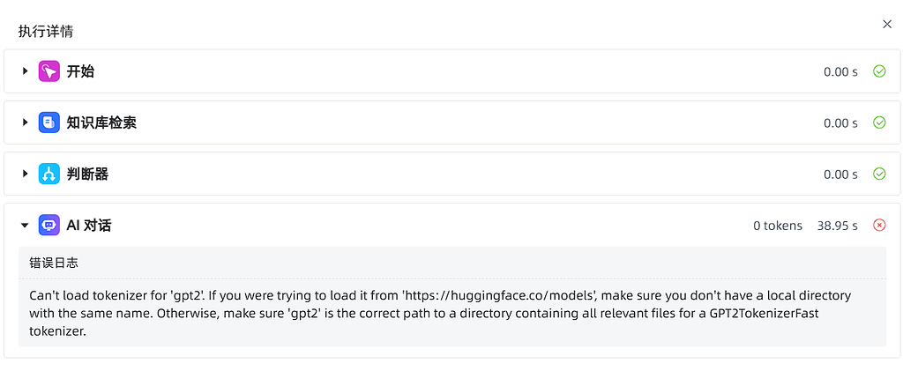Click the green success checkmark for 判断器
Image resolution: width=903 pixels, height=371 pixels.
point(879,174)
